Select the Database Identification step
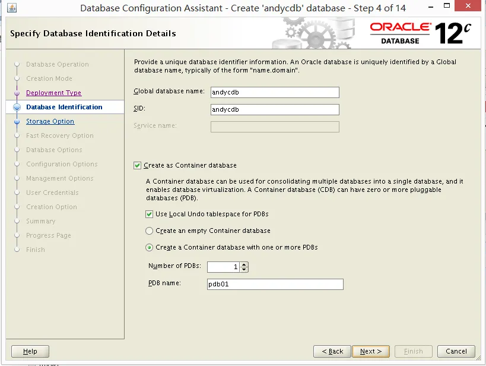Screen dimensions: 486x366 [64, 107]
